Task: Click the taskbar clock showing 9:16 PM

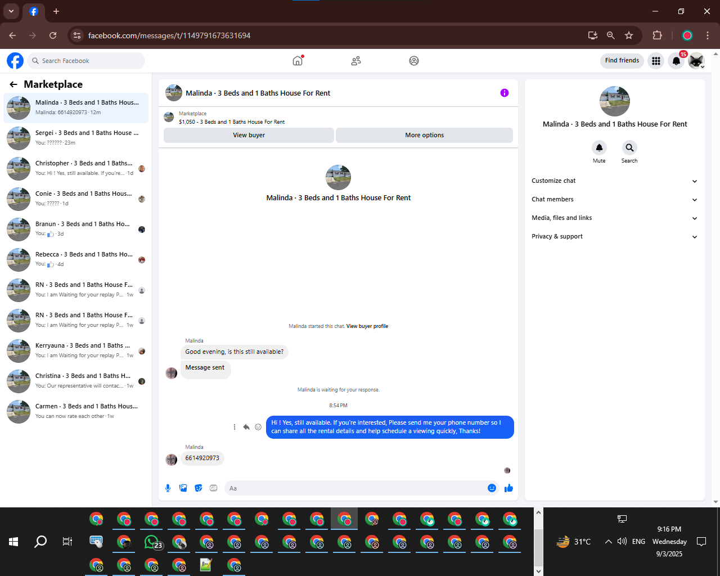Action: [x=669, y=541]
